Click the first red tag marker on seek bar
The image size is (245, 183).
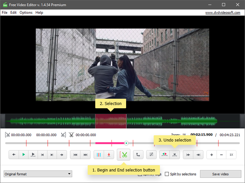pyautogui.click(x=26, y=143)
